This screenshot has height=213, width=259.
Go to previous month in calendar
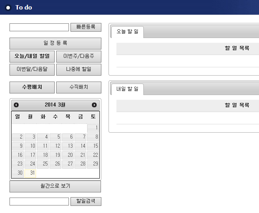pos(16,105)
